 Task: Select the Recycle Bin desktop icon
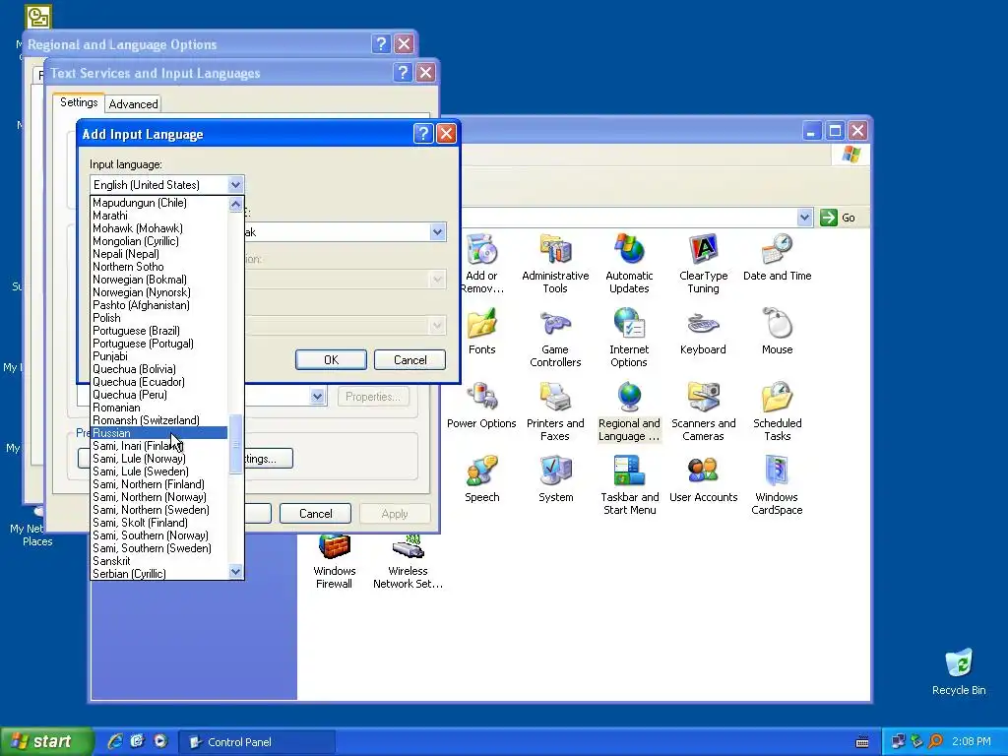(x=959, y=663)
